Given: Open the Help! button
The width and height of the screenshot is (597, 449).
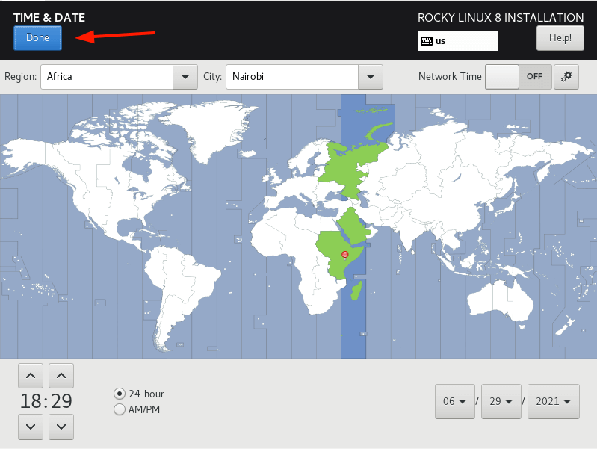Looking at the screenshot, I should [560, 38].
